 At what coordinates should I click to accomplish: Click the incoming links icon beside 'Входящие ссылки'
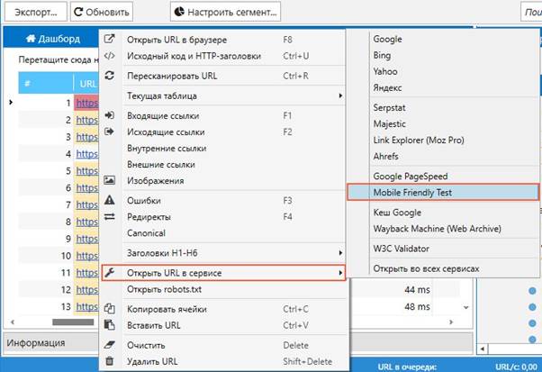tap(110, 116)
